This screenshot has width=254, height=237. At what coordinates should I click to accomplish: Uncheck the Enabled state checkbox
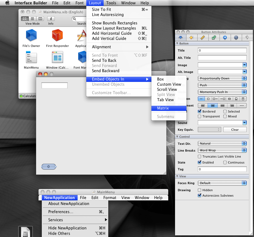tap(199, 162)
